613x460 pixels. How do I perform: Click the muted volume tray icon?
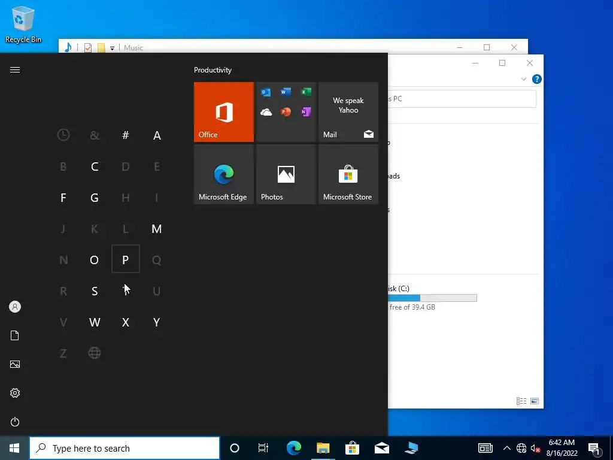click(535, 448)
